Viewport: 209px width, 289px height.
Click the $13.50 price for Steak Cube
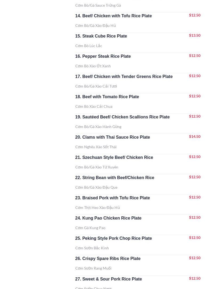[x=195, y=35]
